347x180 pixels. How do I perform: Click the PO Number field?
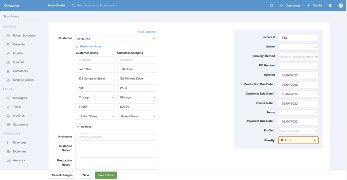(298, 66)
